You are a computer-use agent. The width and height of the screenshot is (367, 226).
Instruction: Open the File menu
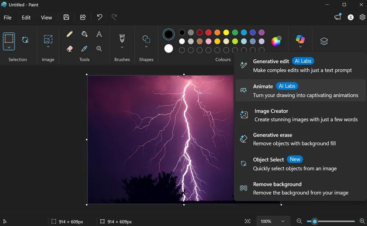(x=7, y=17)
